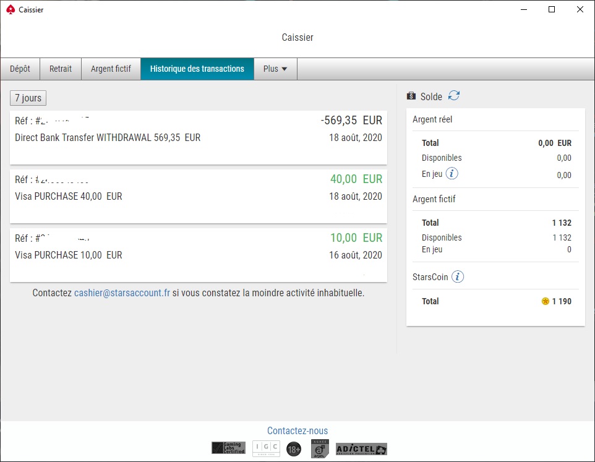The height and width of the screenshot is (462, 595).
Task: Follow the Contactez-nous link
Action: pyautogui.click(x=297, y=430)
